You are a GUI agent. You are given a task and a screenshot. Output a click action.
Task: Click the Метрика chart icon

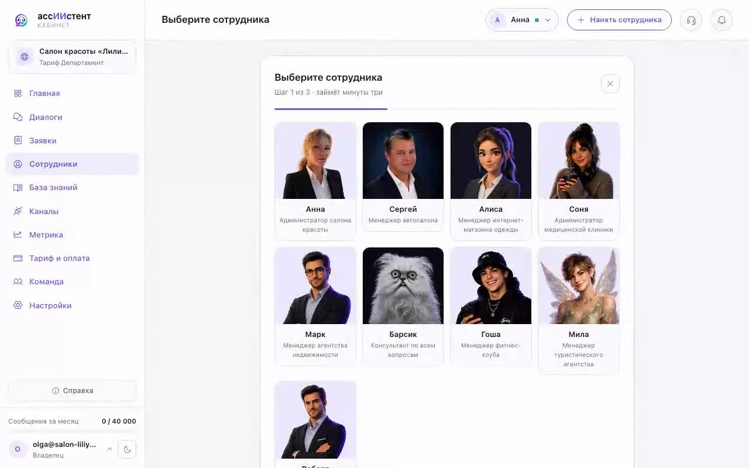tap(18, 235)
